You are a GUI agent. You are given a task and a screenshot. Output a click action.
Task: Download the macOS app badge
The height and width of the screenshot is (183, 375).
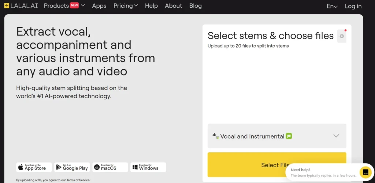pos(110,167)
